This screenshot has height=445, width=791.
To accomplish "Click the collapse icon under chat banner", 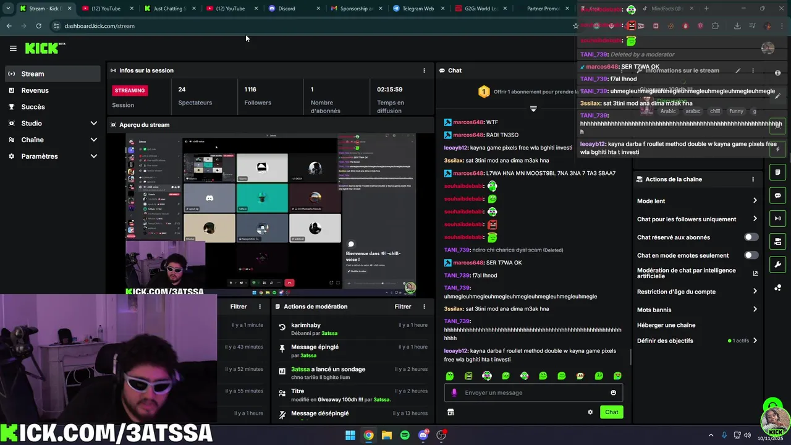I will click(533, 109).
